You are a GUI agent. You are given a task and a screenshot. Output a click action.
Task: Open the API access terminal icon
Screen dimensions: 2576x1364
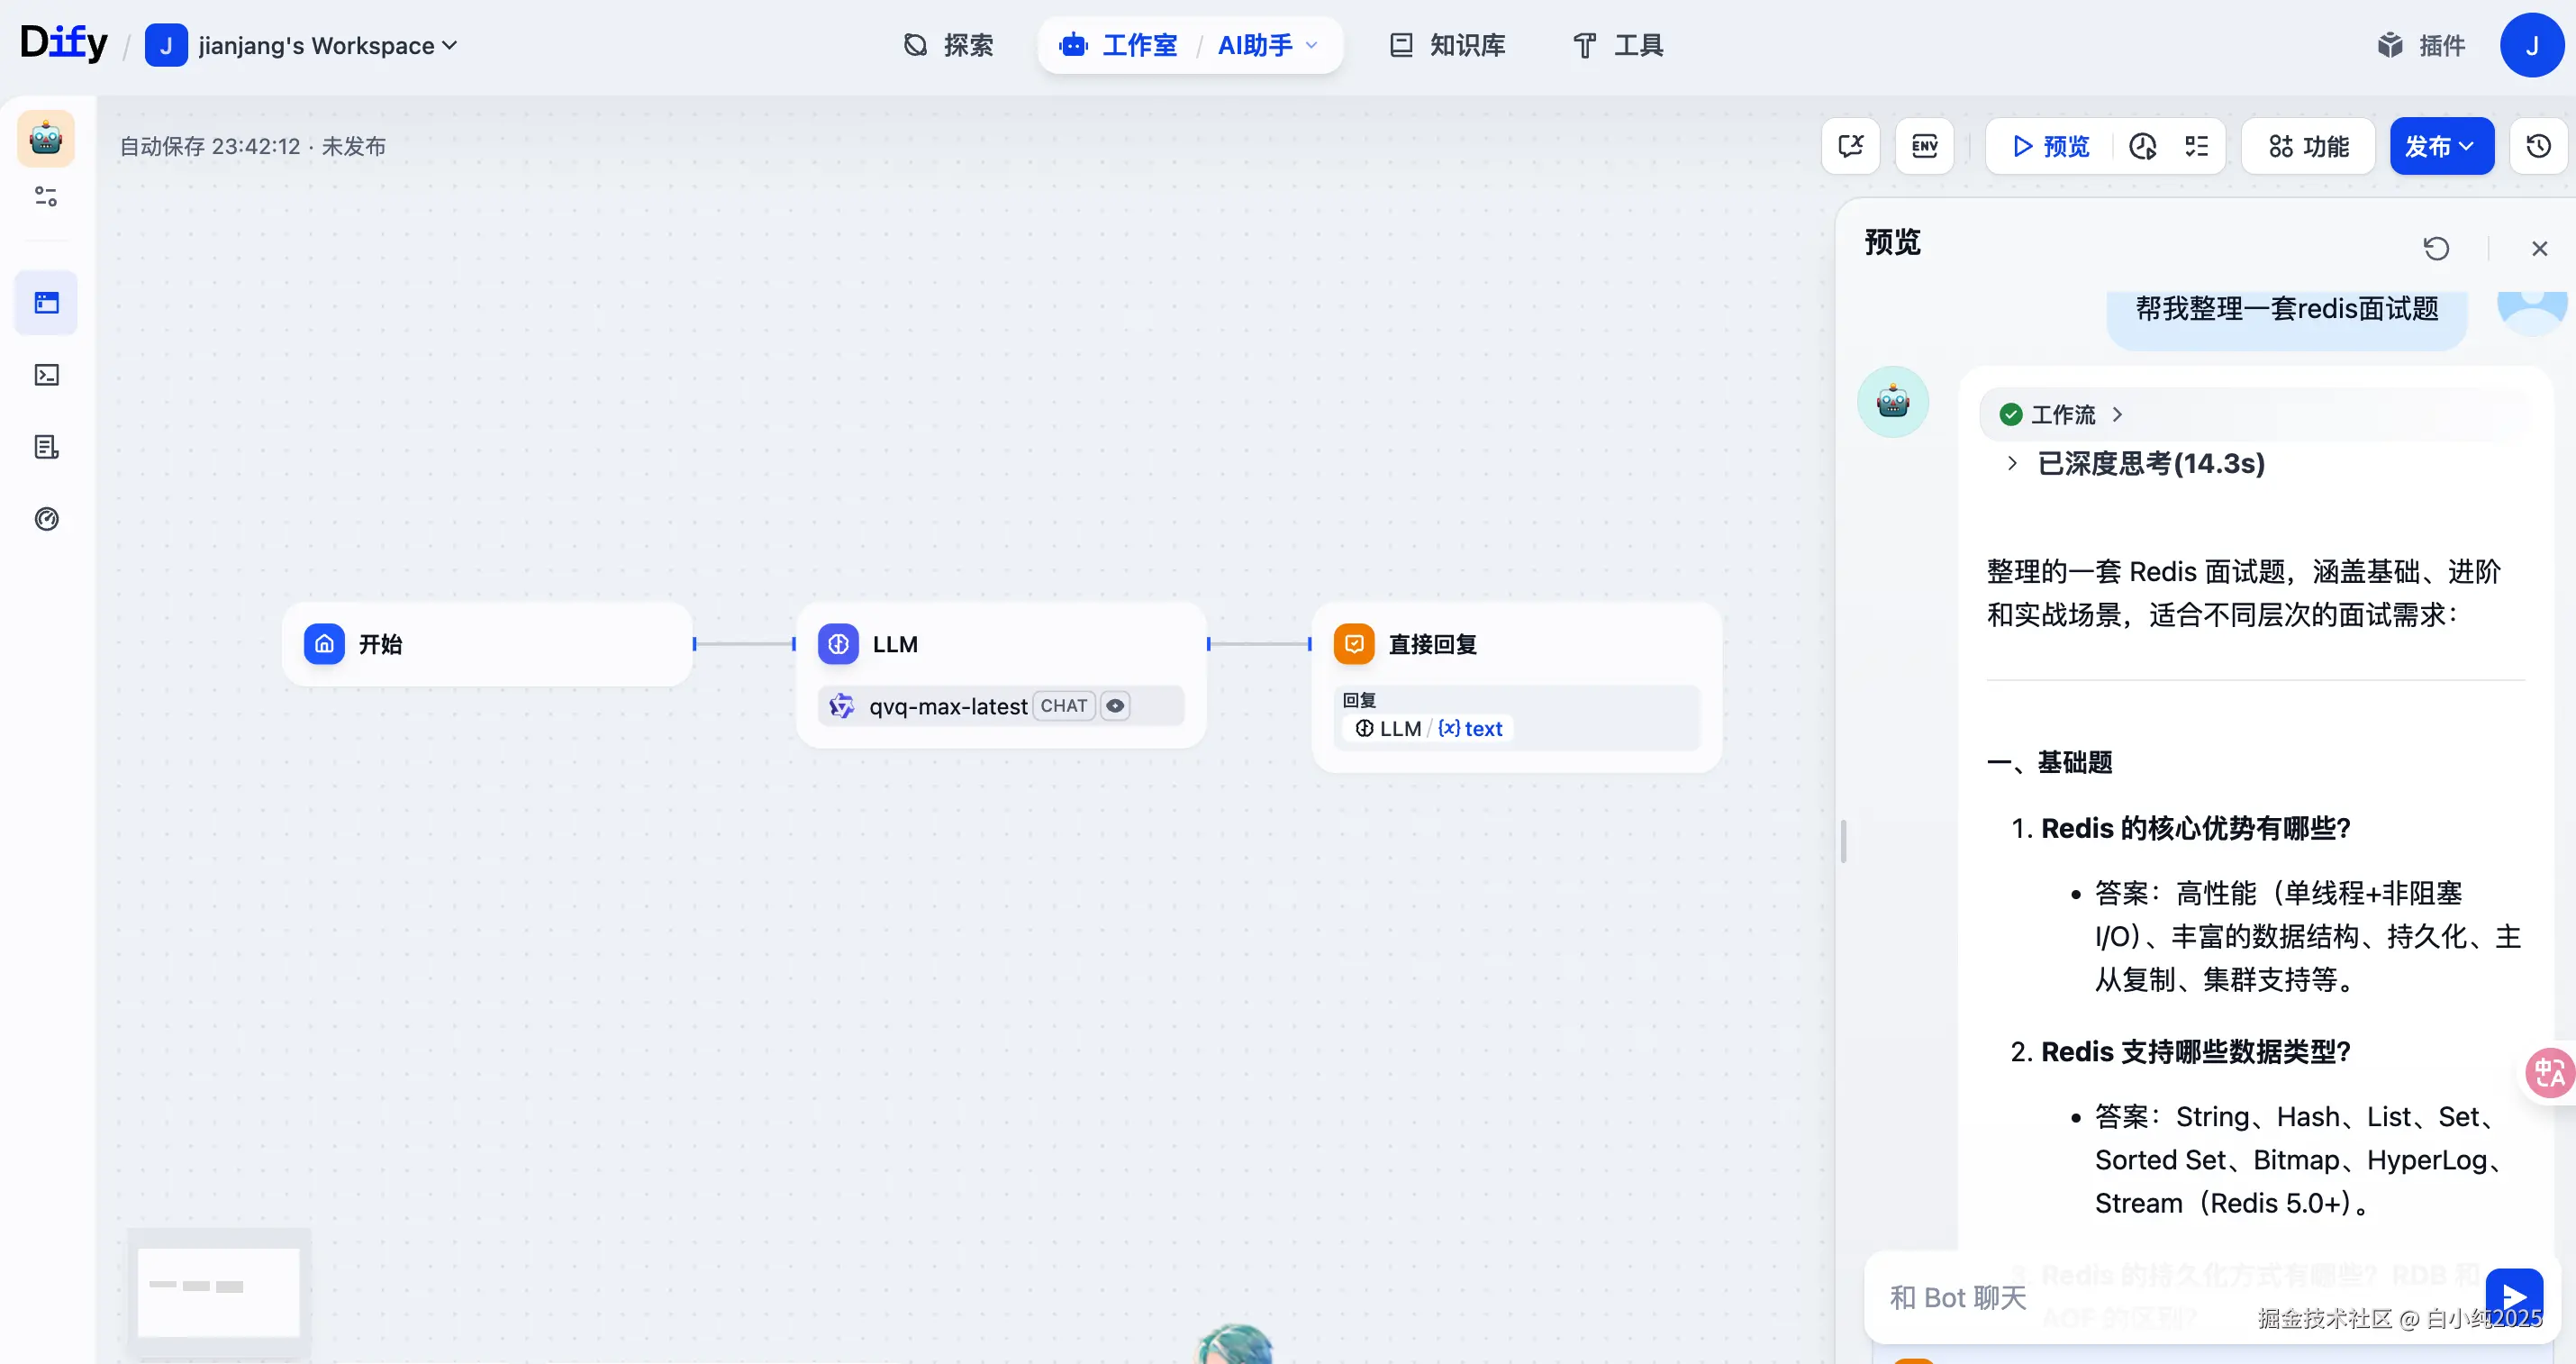(x=46, y=374)
